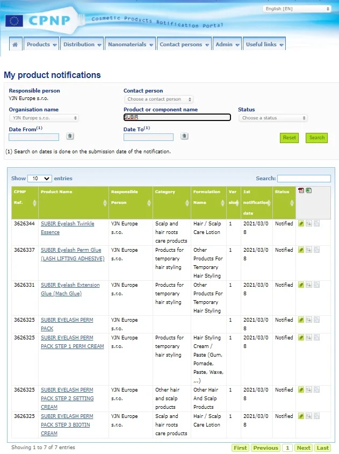View the STEP 2 SETTING CREAM notification icon
Screen dimensions: 339x454
(309, 390)
